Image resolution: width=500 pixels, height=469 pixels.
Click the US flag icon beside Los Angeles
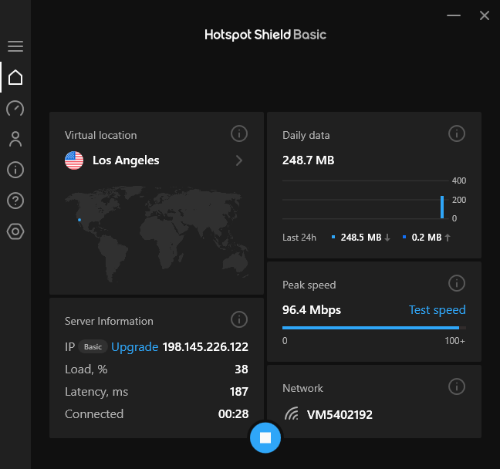74,160
